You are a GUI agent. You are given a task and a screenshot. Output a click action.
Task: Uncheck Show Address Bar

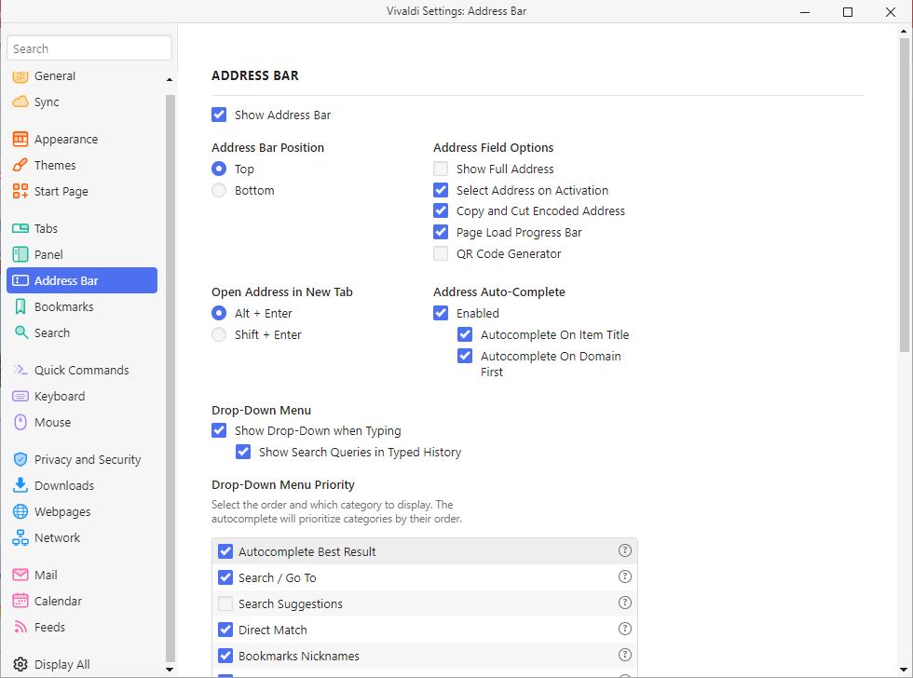[219, 115]
